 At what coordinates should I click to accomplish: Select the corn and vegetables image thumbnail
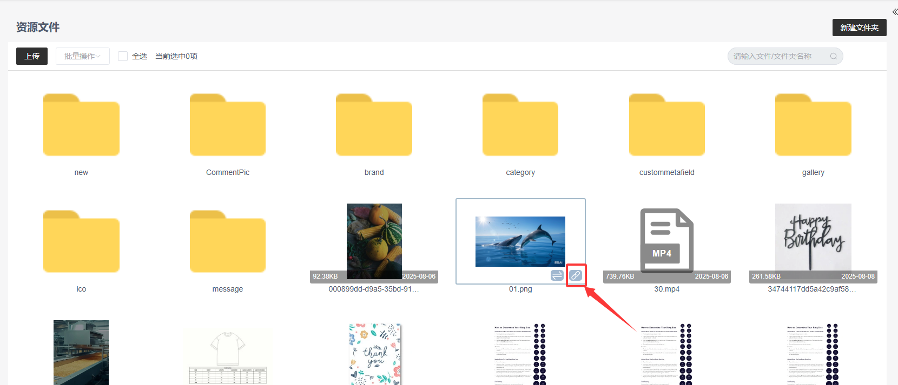tap(374, 238)
